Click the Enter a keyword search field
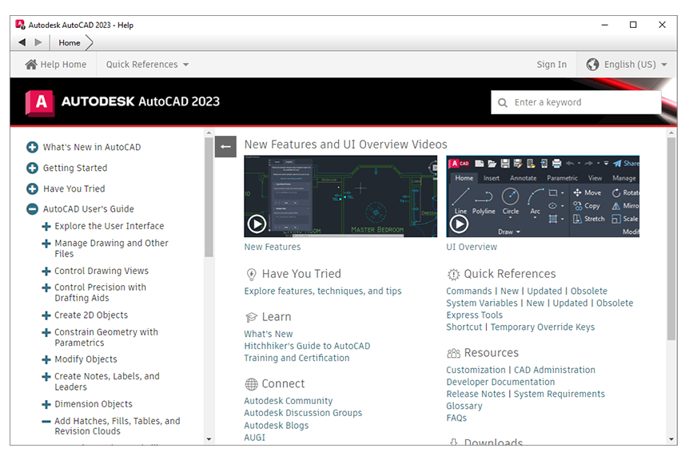The image size is (685, 456). tap(575, 102)
